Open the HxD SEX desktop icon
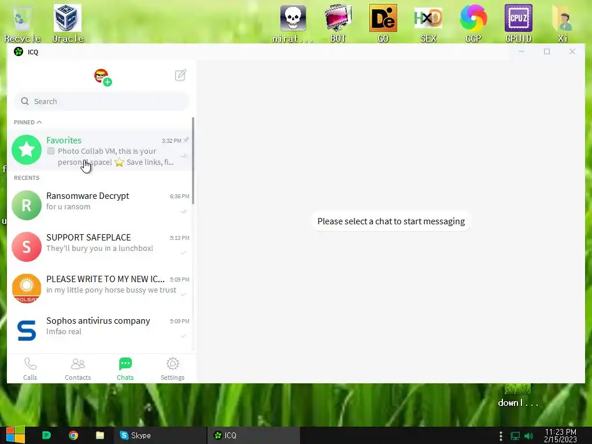The height and width of the screenshot is (444, 592). [x=428, y=23]
